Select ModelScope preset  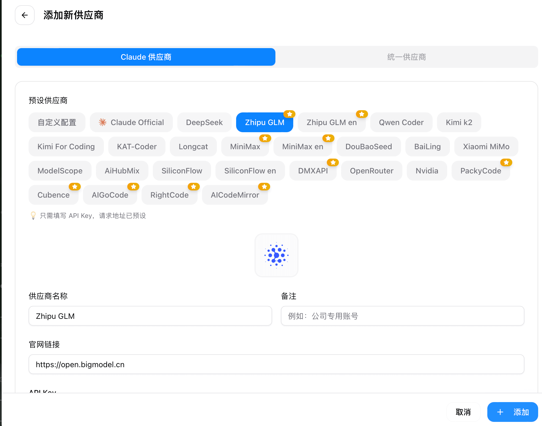click(60, 171)
